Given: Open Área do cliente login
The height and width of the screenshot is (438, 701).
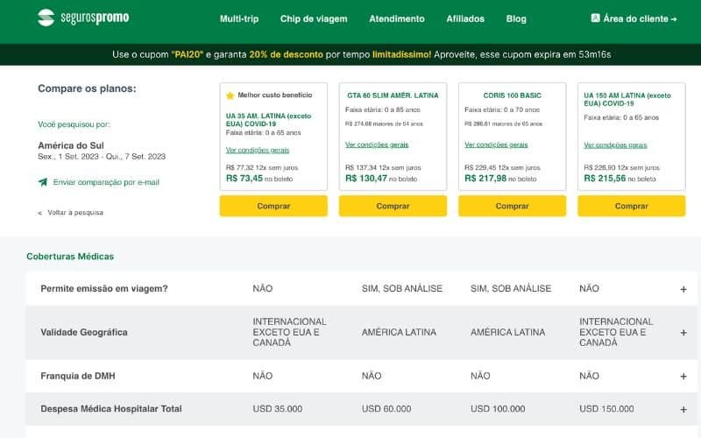Looking at the screenshot, I should (x=634, y=18).
